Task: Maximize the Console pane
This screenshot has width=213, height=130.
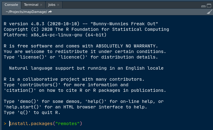Action: (209, 5)
